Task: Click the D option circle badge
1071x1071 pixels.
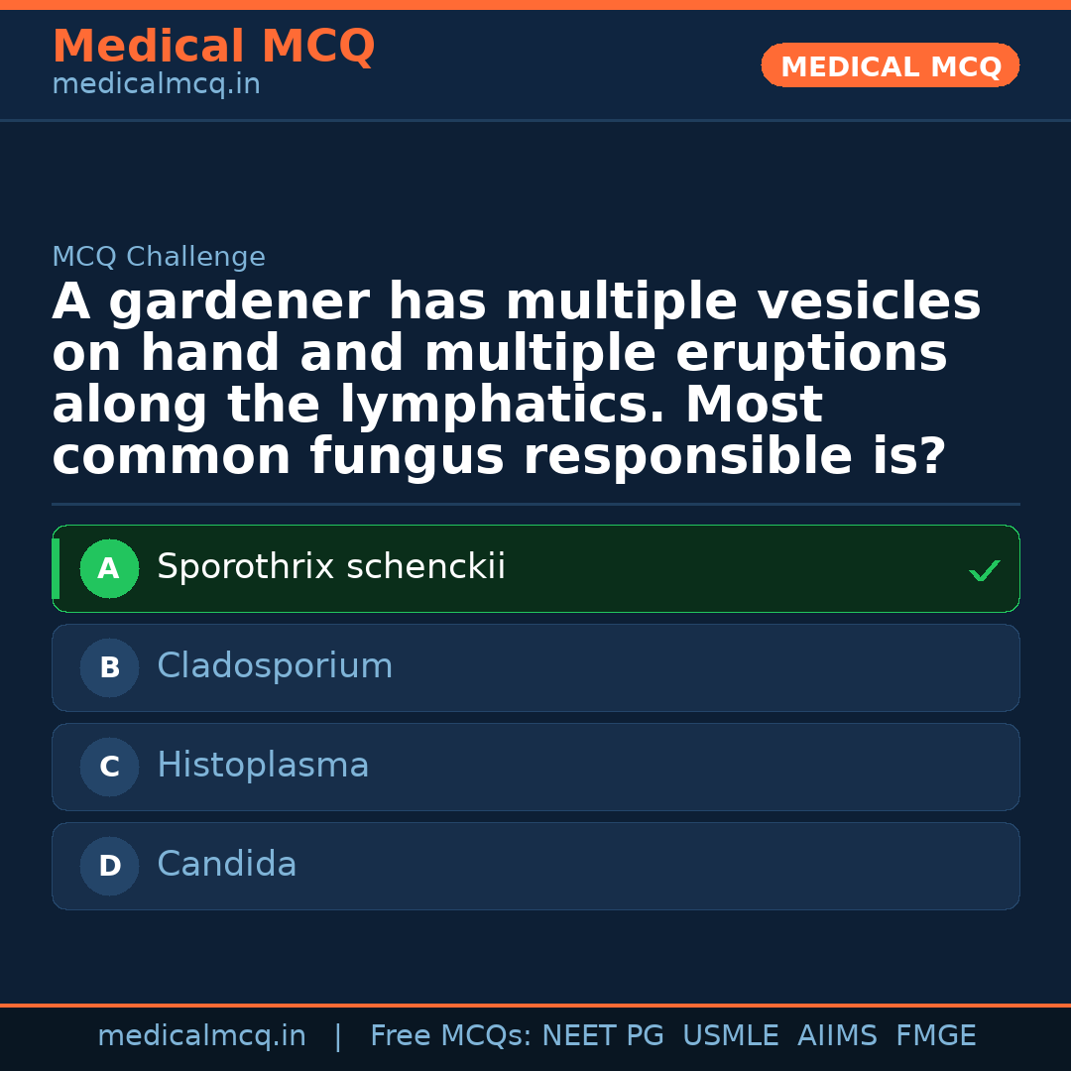Action: (109, 867)
